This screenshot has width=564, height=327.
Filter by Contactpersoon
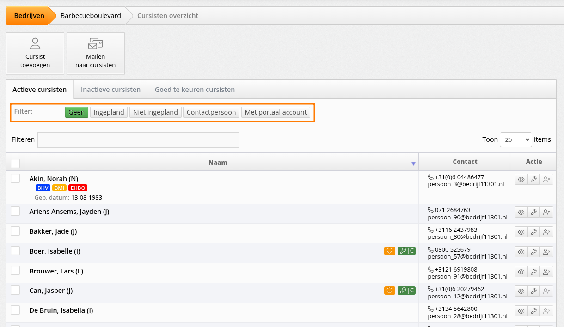(211, 112)
